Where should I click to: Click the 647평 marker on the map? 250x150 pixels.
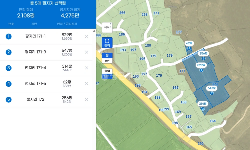211,88
